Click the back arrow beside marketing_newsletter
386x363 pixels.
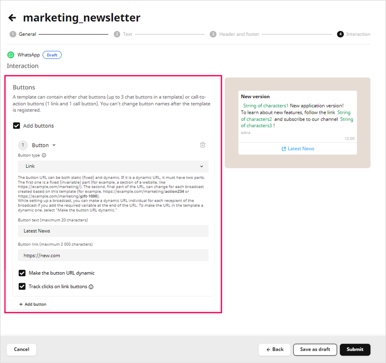coord(12,18)
